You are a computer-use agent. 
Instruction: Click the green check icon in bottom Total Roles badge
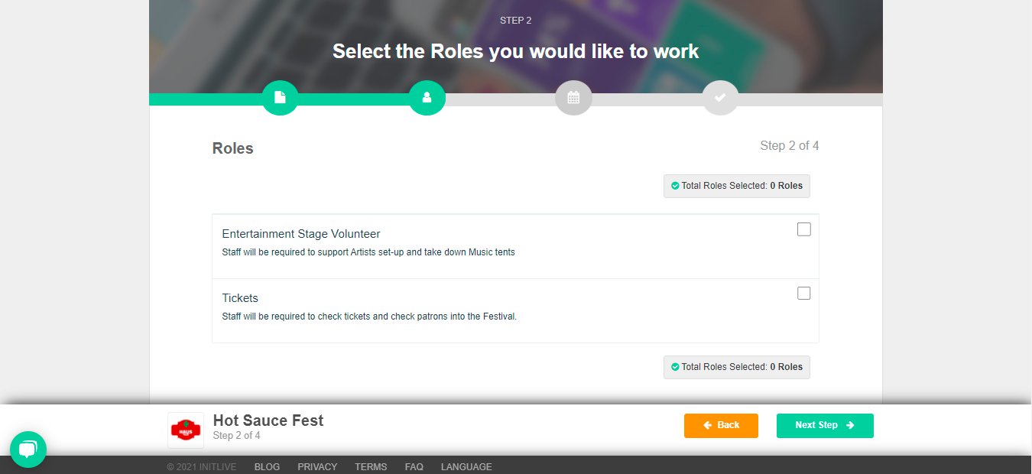(x=675, y=367)
